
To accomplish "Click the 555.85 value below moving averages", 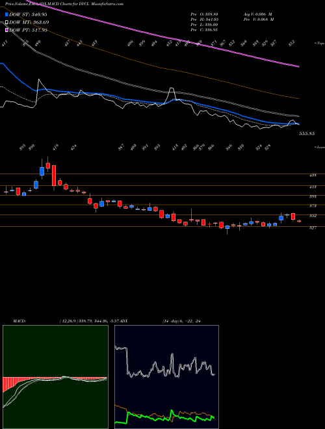I will [x=306, y=134].
